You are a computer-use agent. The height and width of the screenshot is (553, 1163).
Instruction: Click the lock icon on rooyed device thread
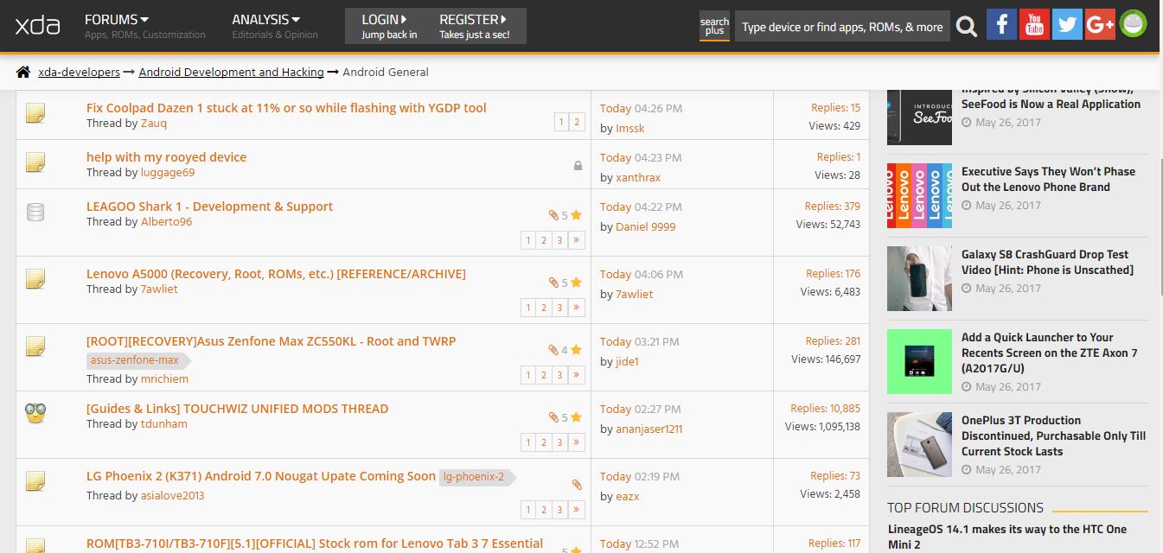578,165
